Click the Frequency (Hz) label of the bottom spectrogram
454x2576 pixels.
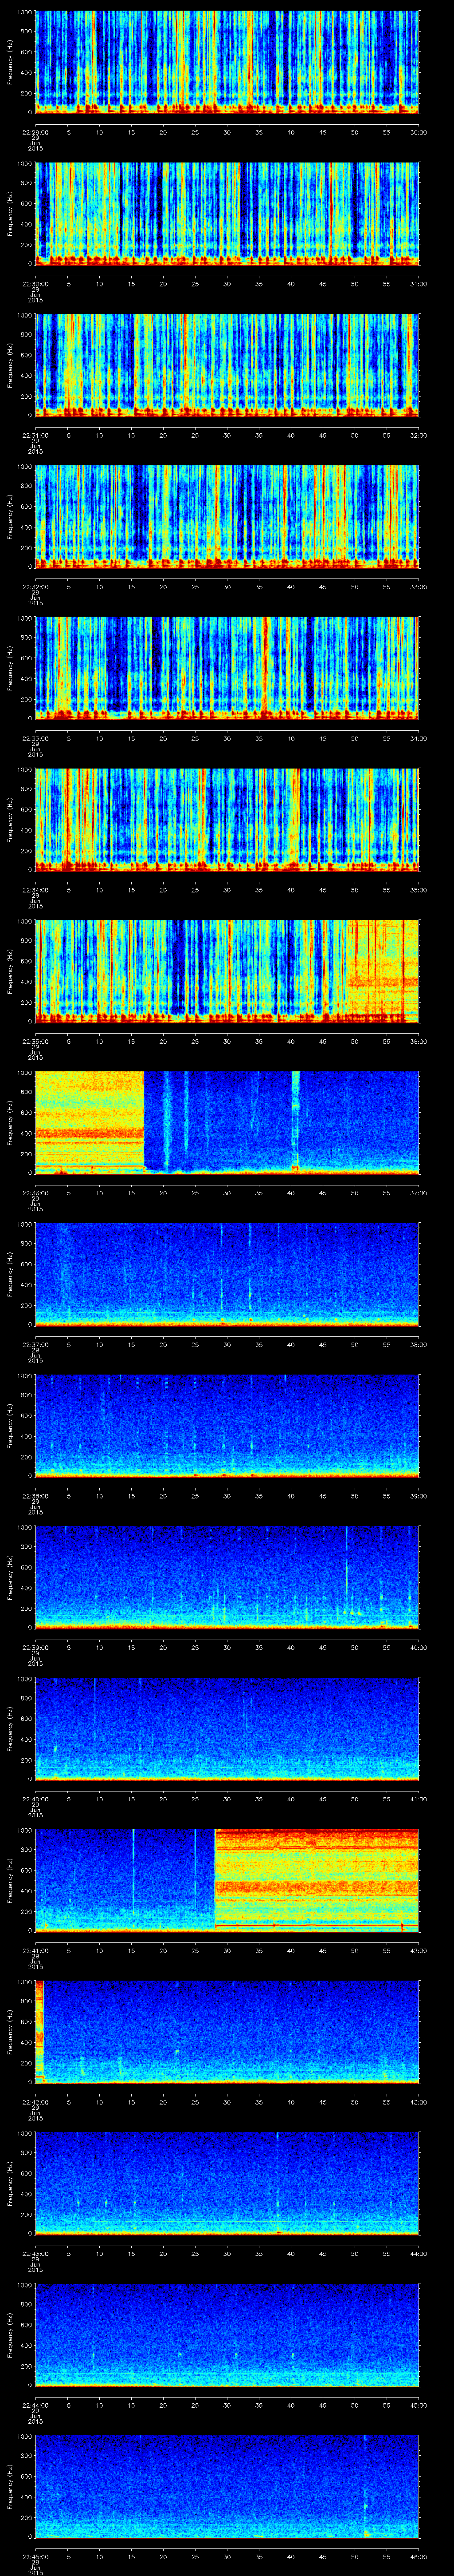pos(10,2485)
